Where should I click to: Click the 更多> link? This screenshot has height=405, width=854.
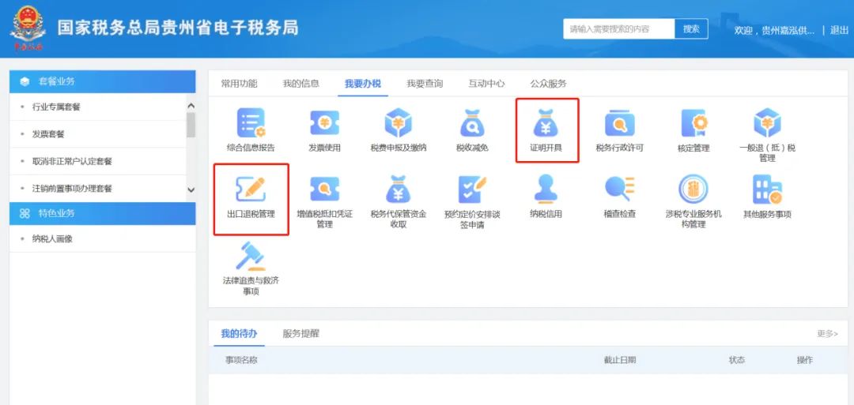coord(827,334)
